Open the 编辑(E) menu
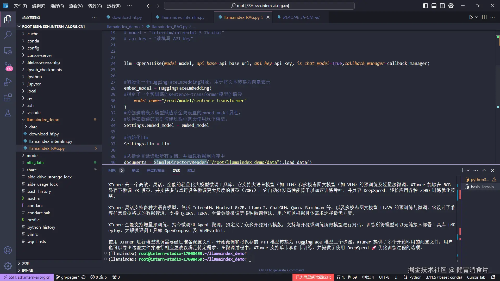Viewport: 500px width, 281px height. coord(39,6)
